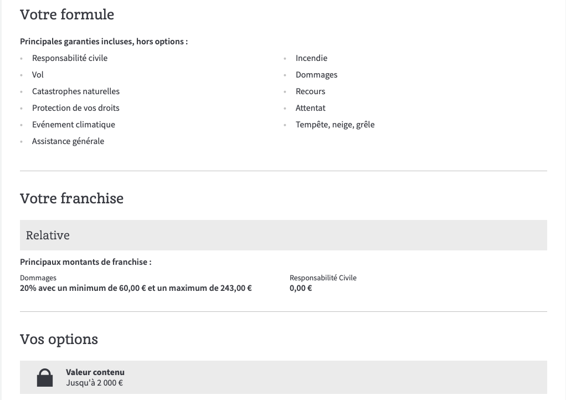Click the Responsabilité civile guarantee item

[x=70, y=58]
